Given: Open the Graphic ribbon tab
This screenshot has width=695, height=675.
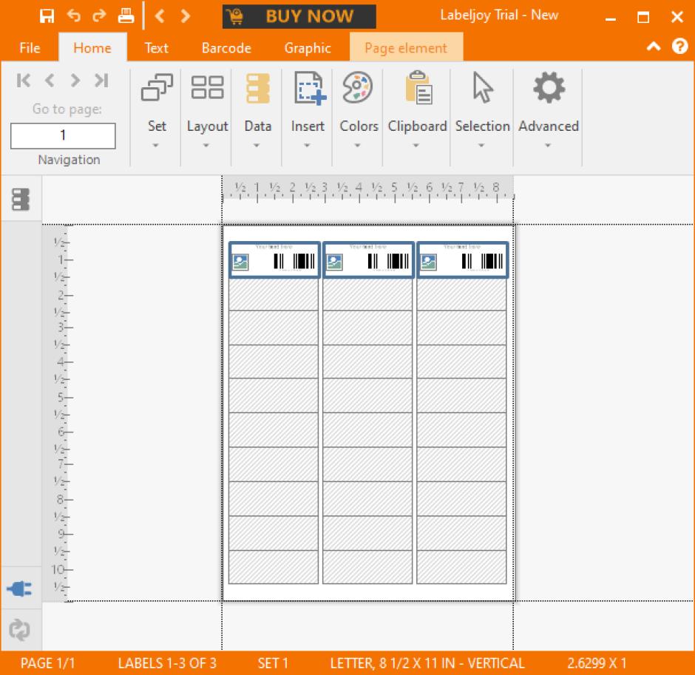Looking at the screenshot, I should (x=308, y=48).
